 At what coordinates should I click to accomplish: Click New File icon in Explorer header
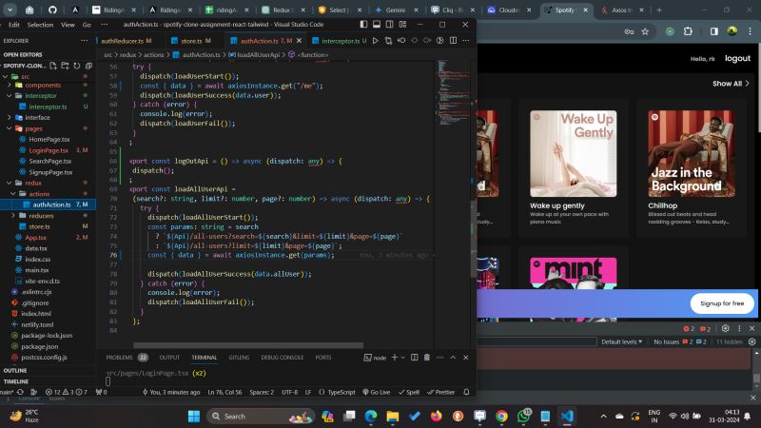tap(53, 66)
